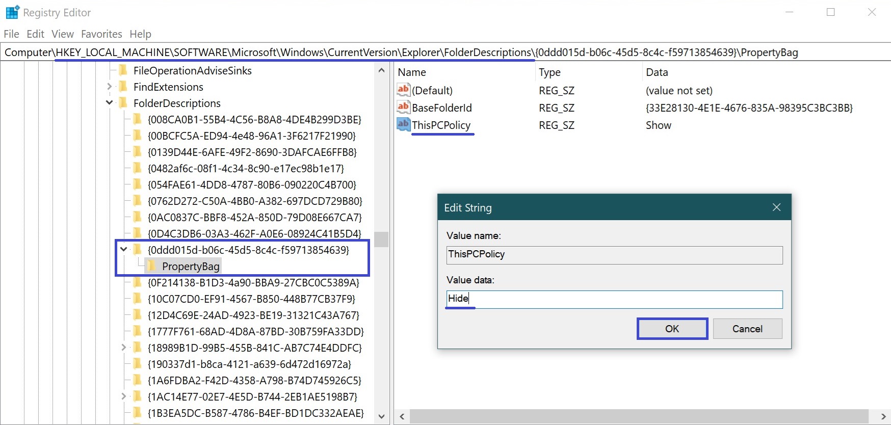
Task: Click the FileOperationAdviseSinks folder icon
Action: click(123, 70)
